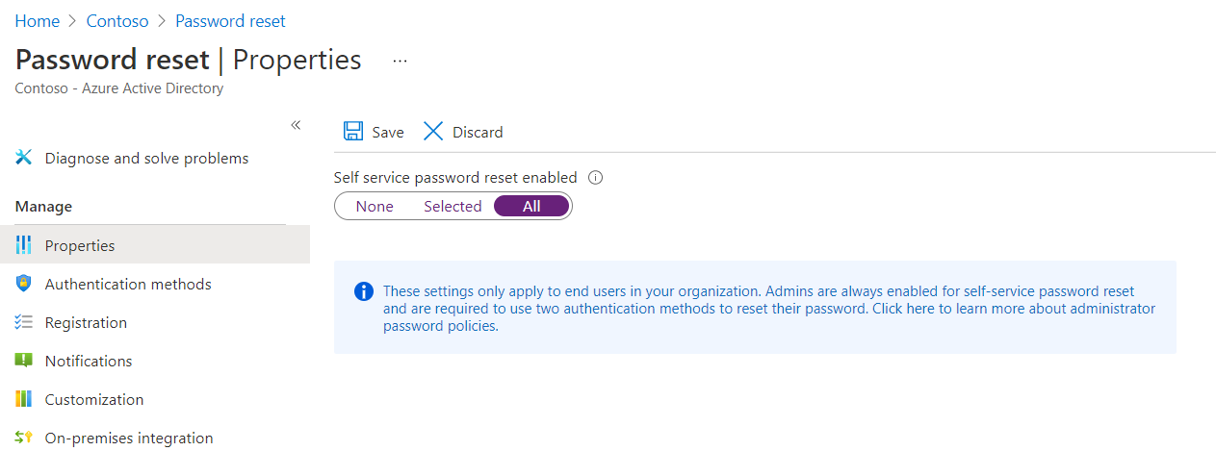Set self service password reset to None
Image resolution: width=1216 pixels, height=451 pixels.
[375, 206]
